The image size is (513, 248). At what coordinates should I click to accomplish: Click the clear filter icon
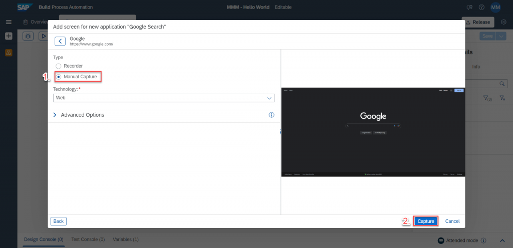click(x=502, y=98)
